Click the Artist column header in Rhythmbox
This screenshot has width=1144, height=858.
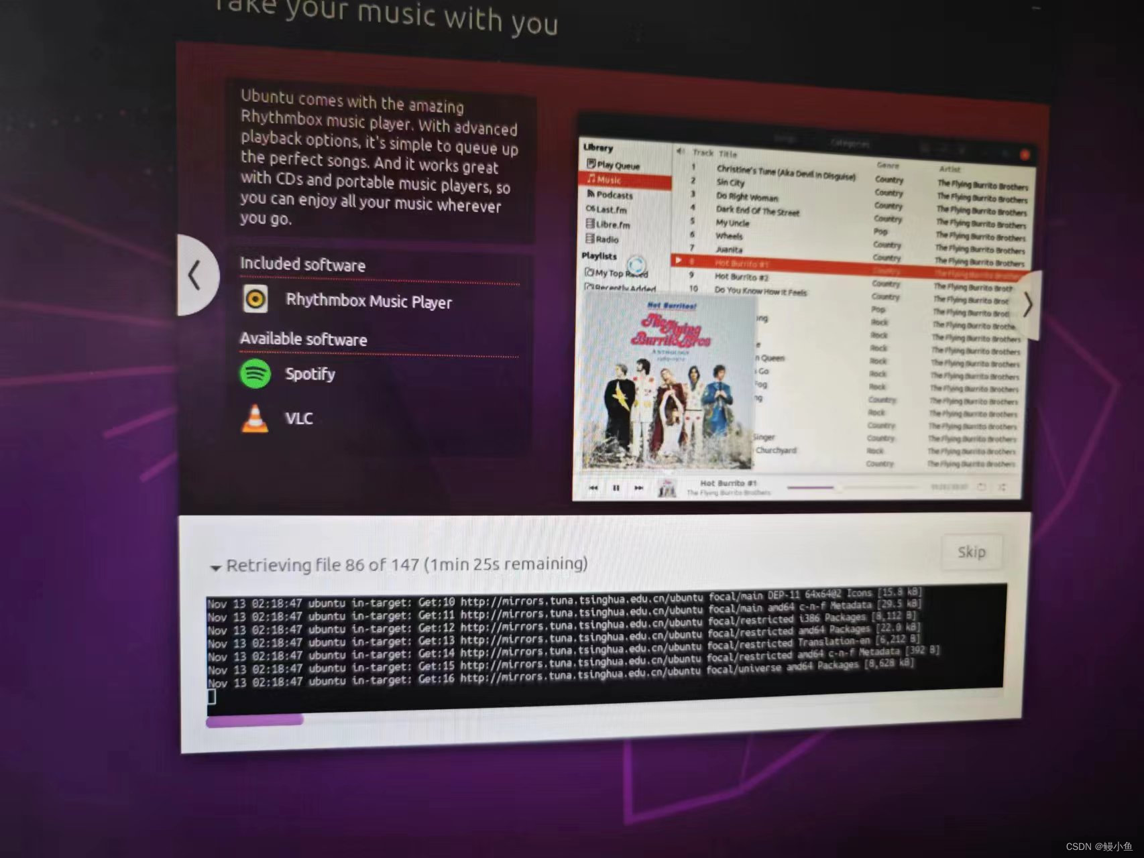coord(950,169)
